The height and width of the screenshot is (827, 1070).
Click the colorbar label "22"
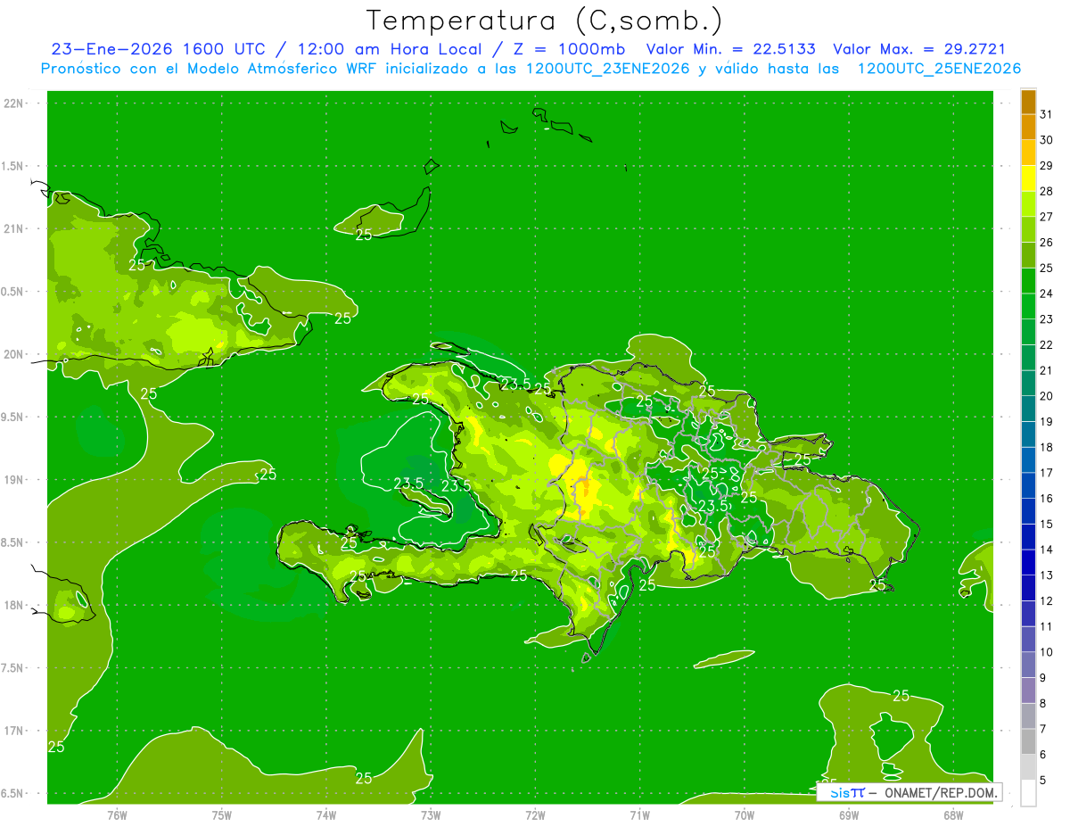1046,345
